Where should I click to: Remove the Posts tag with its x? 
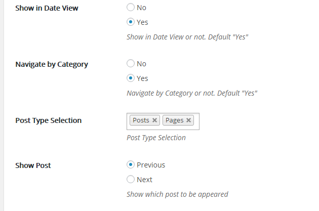(x=155, y=120)
